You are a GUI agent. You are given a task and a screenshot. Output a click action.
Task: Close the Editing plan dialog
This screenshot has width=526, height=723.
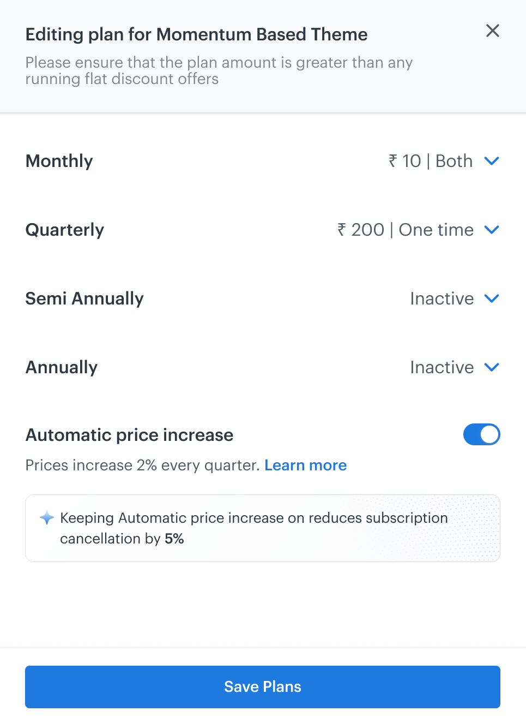coord(493,31)
